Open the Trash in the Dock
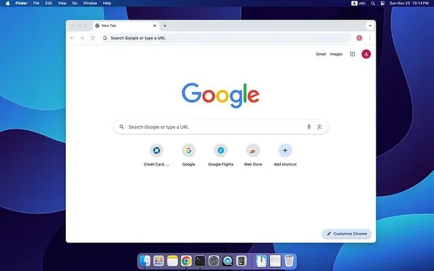Viewport: 434px width, 271px height. coord(289,261)
